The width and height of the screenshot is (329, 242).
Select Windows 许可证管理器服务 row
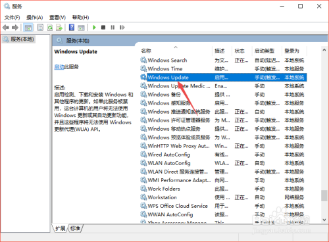point(223,120)
